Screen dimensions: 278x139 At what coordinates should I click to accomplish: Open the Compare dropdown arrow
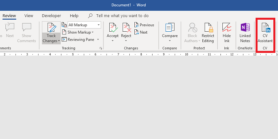[170, 41]
